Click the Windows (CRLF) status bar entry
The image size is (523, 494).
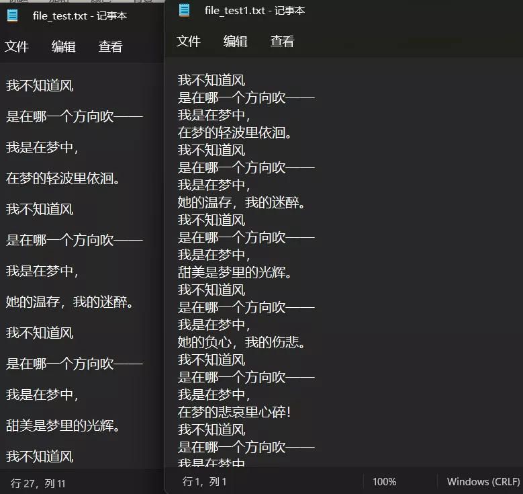[x=483, y=482]
